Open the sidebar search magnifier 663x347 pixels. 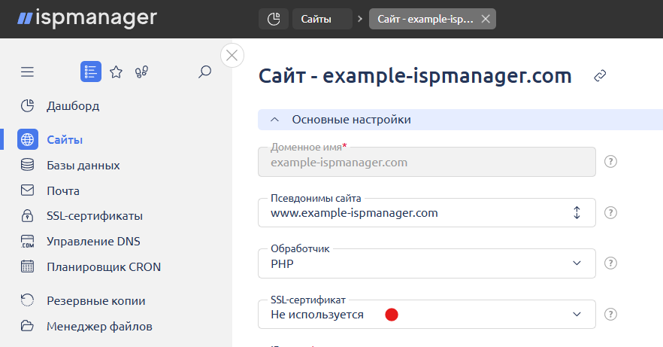pyautogui.click(x=204, y=72)
